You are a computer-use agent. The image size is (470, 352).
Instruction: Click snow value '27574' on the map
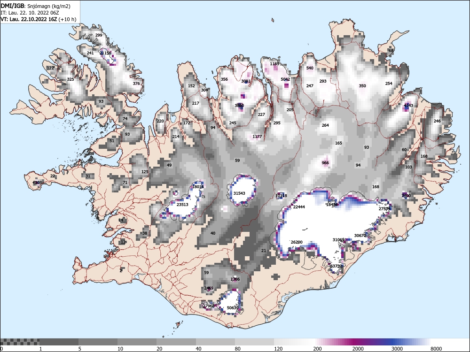click(384, 209)
